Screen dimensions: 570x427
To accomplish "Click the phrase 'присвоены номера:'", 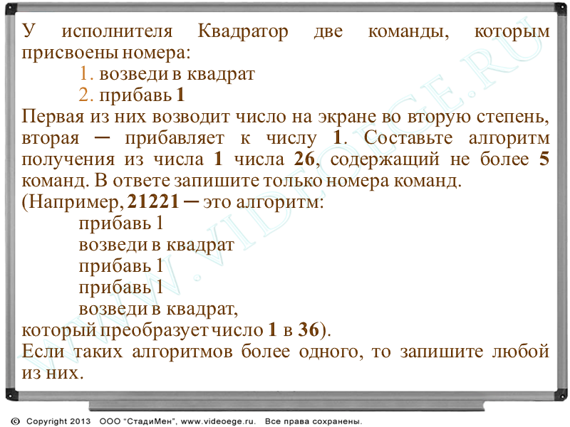I will [x=106, y=53].
